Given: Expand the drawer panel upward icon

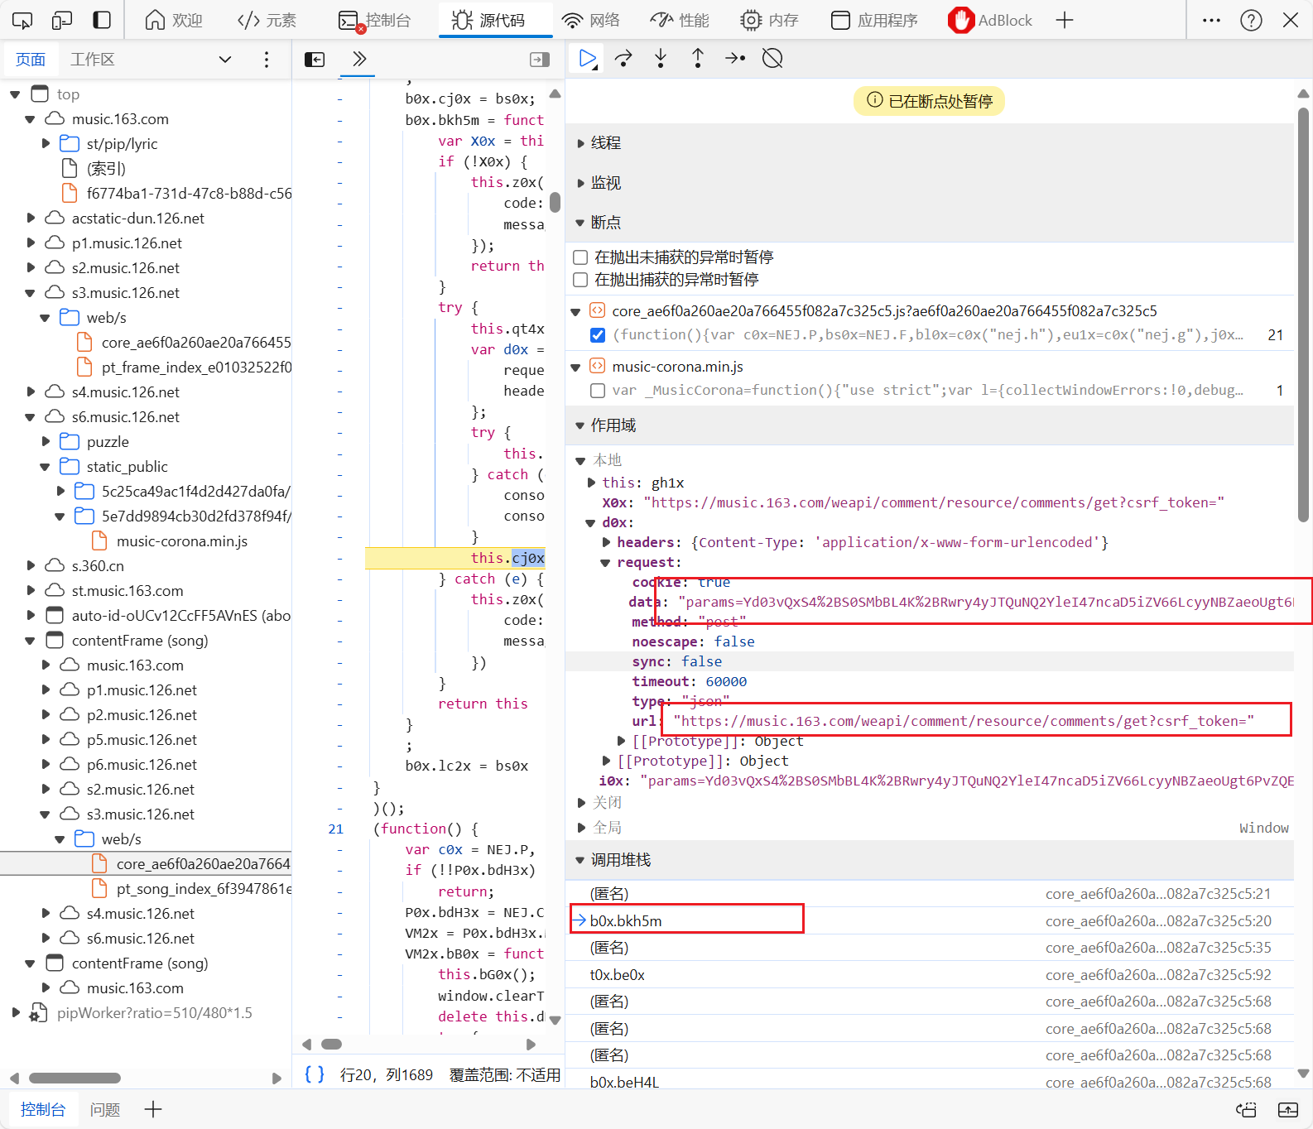Looking at the screenshot, I should pyautogui.click(x=1288, y=1110).
